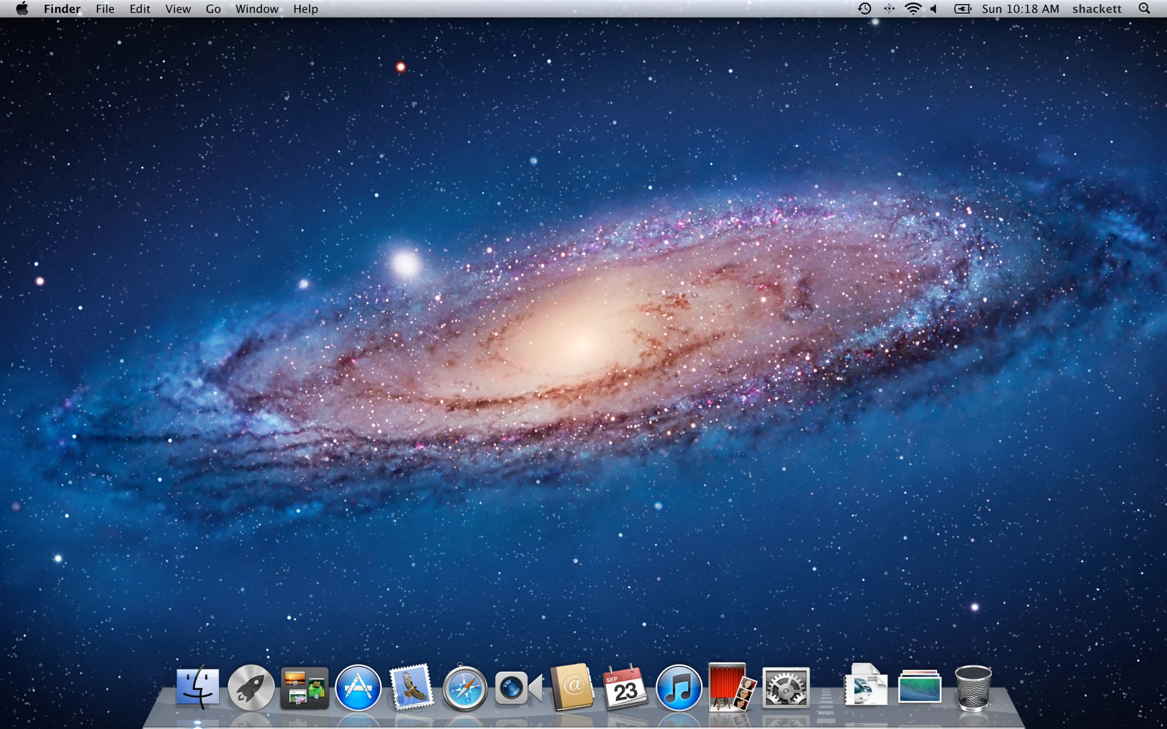The image size is (1167, 729).
Task: Open Mission Control in the Dock
Action: pos(304,687)
